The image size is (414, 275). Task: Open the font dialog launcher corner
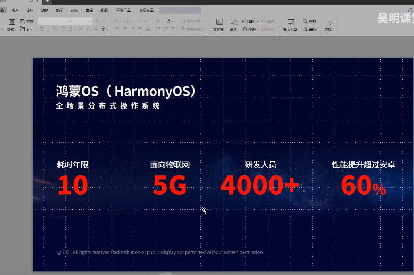[x=108, y=34]
